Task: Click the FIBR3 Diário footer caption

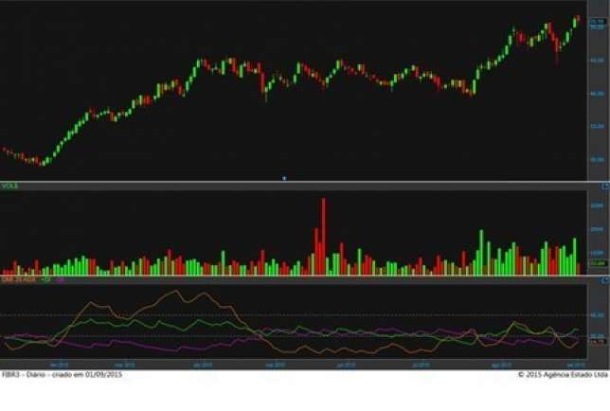Action: (x=63, y=374)
